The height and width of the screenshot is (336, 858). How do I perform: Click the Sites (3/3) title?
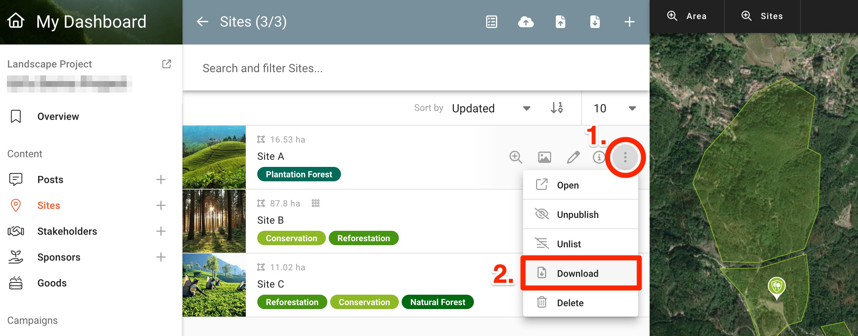pyautogui.click(x=253, y=22)
